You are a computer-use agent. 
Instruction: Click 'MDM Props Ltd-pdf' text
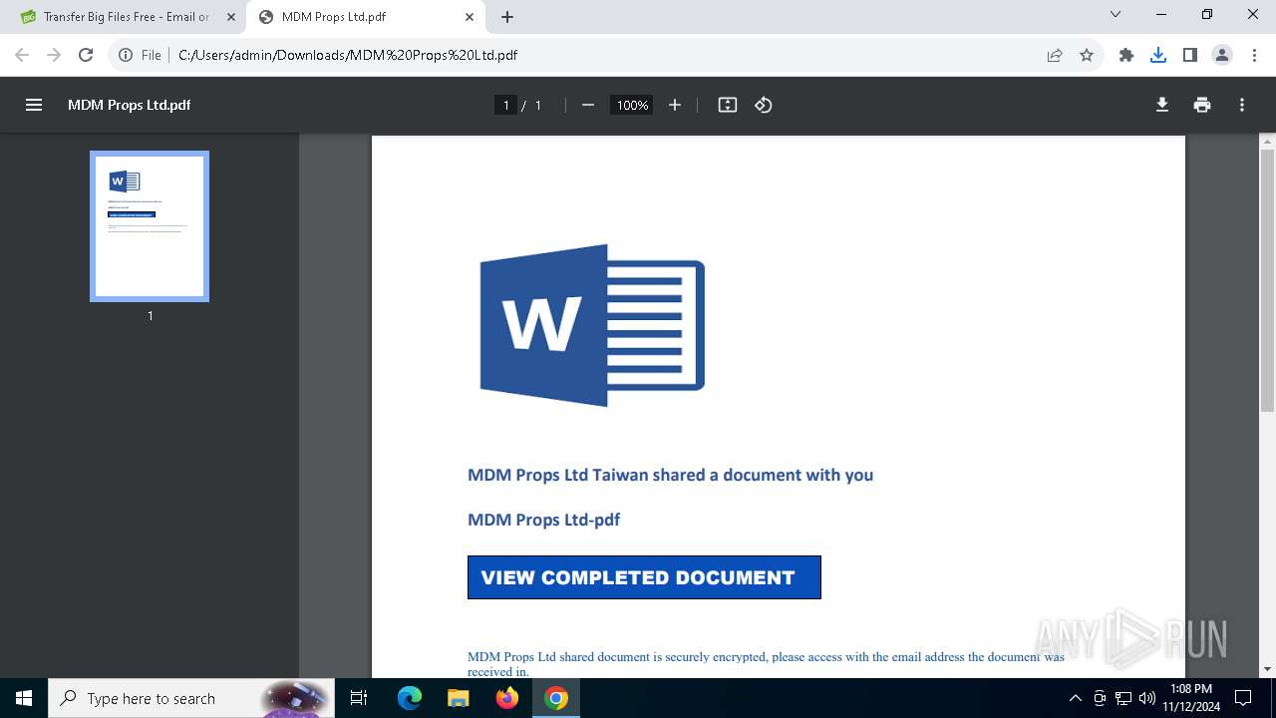(544, 520)
